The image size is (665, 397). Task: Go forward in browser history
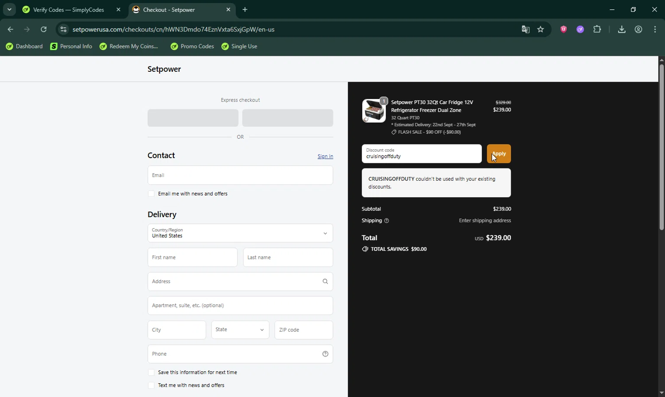click(x=27, y=29)
